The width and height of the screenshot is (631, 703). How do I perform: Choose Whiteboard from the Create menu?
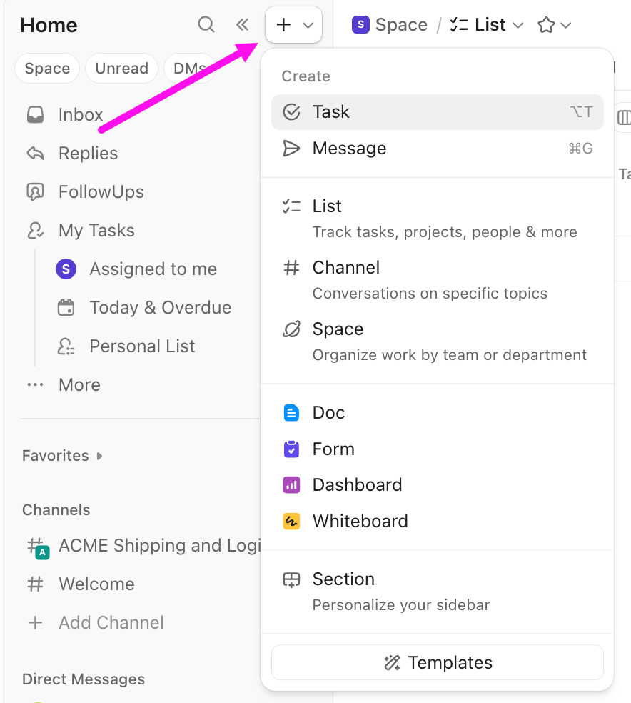tap(360, 521)
